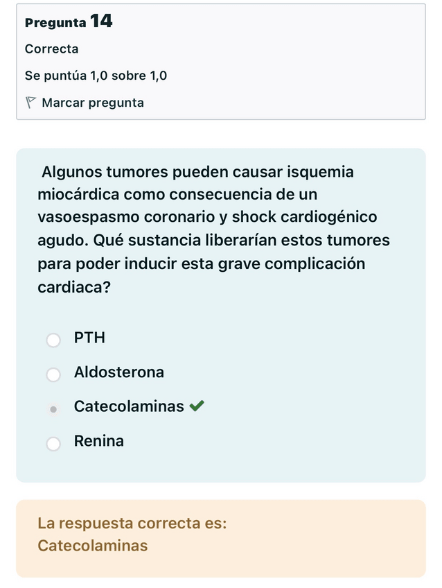The height and width of the screenshot is (588, 442).
Task: Click the word 'cardiaca?' ending the question
Action: tap(74, 287)
